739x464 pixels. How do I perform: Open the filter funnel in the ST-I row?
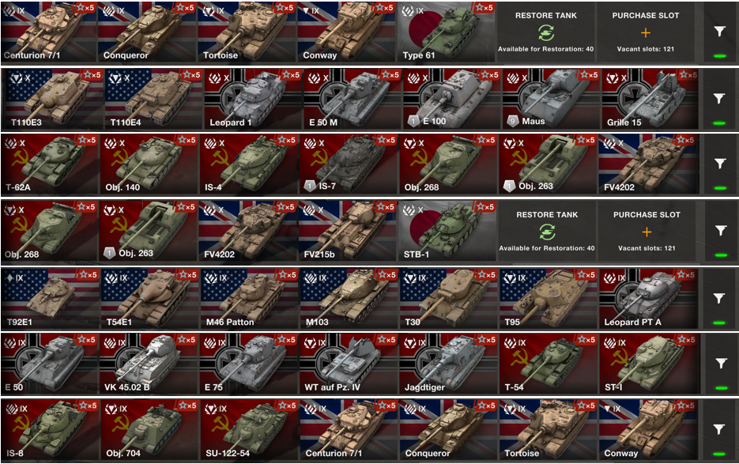click(x=719, y=363)
